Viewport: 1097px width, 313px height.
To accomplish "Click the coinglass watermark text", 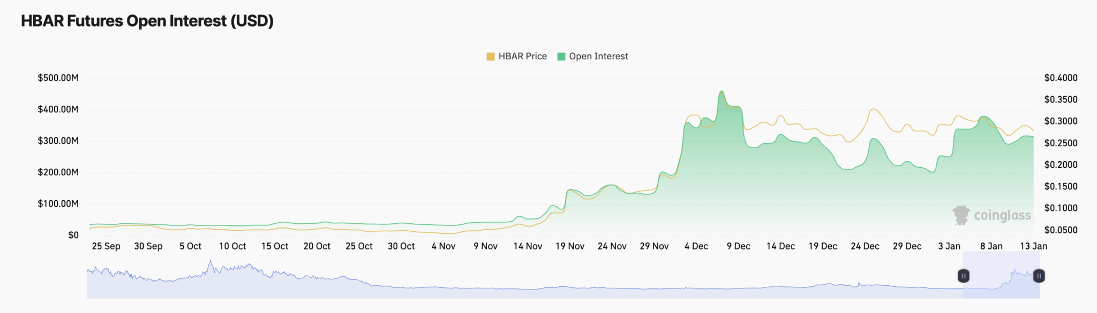I will point(1002,216).
